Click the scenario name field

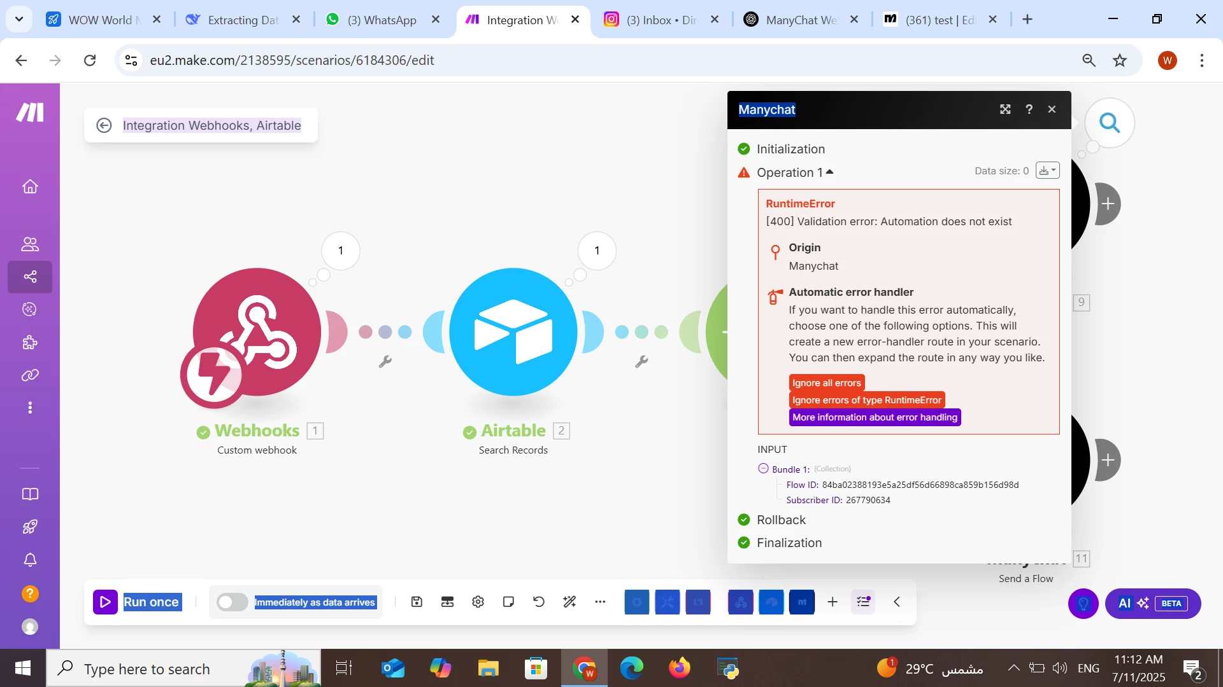tap(211, 125)
